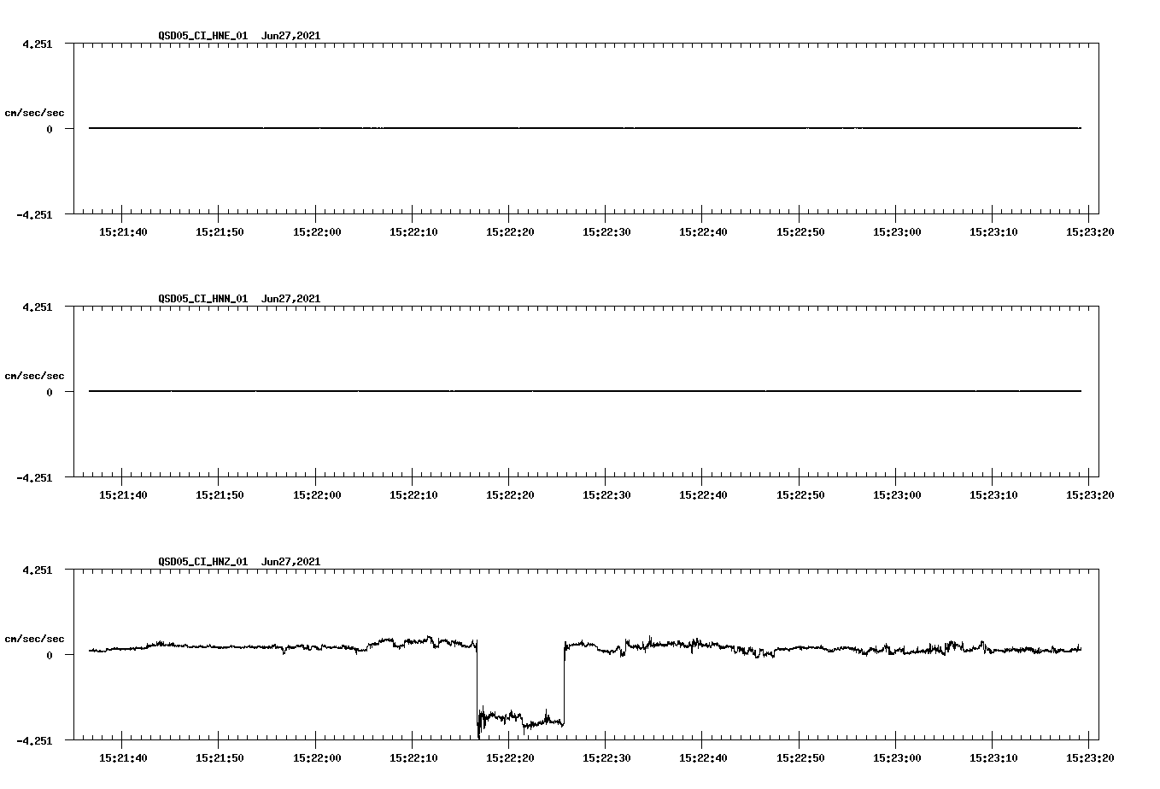Select the HNE plot's lower -4.251 axis label
Viewport: 1160px width, 789px height.
[x=34, y=214]
